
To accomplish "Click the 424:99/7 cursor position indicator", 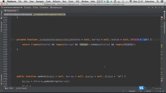I will [132, 91].
